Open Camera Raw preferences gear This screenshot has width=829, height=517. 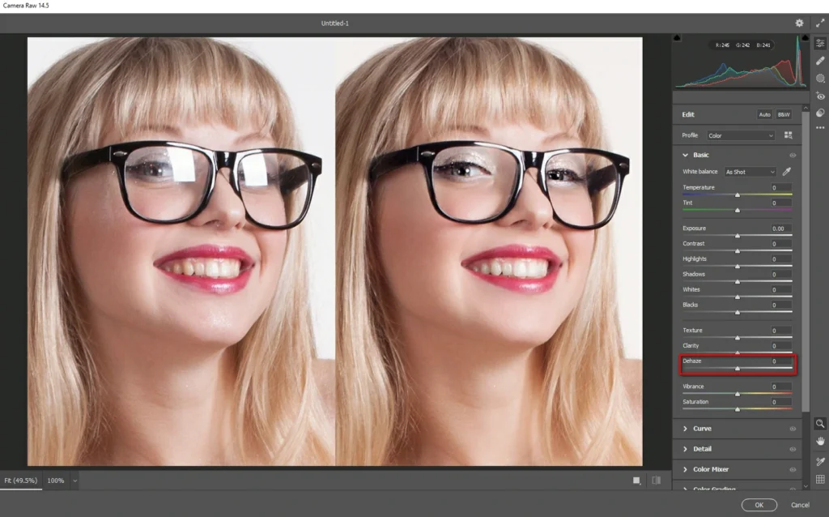799,23
